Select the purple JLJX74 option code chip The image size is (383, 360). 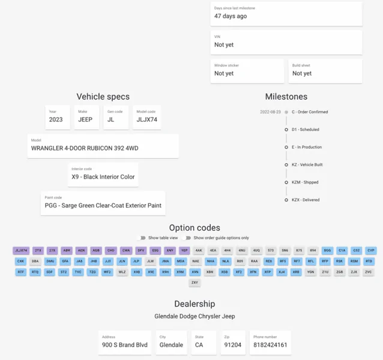(21, 251)
